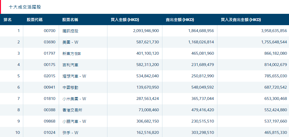This screenshot has width=289, height=137.
Task: Select stock code 01024
Action: [50, 133]
